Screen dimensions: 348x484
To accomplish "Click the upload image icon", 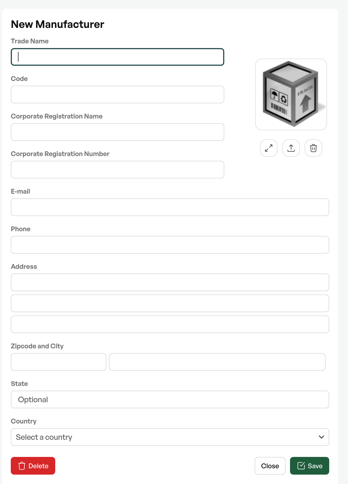I will pos(291,148).
